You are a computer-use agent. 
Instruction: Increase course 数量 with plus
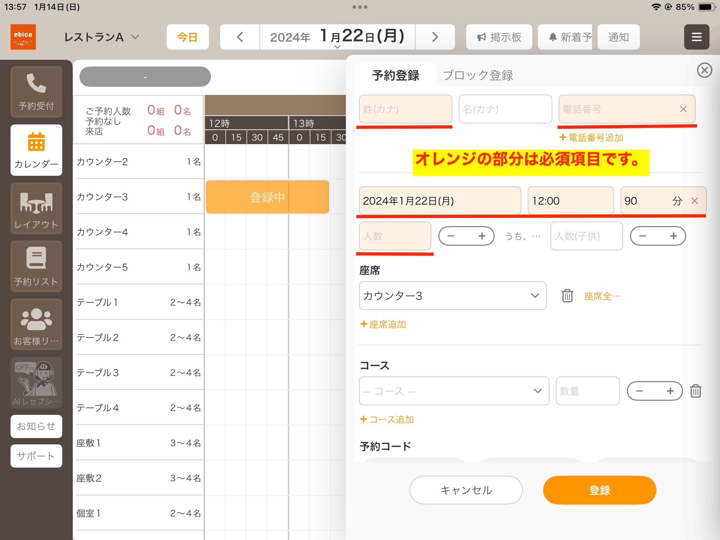(x=670, y=391)
